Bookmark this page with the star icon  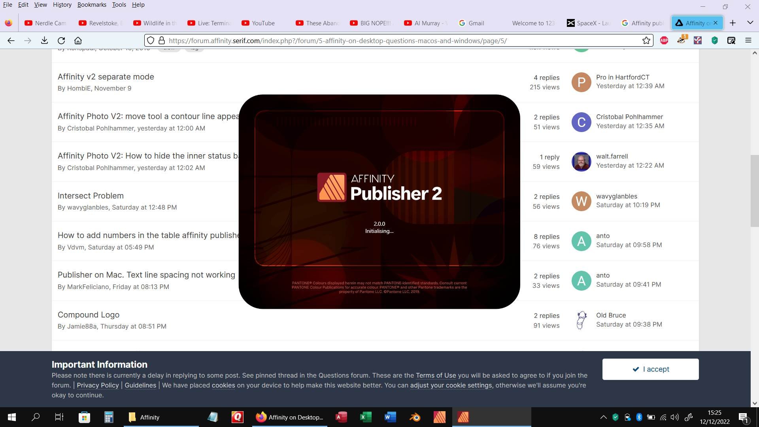[646, 40]
